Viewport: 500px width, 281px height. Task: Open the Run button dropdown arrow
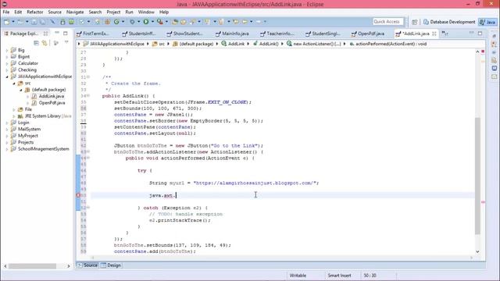pos(152,22)
